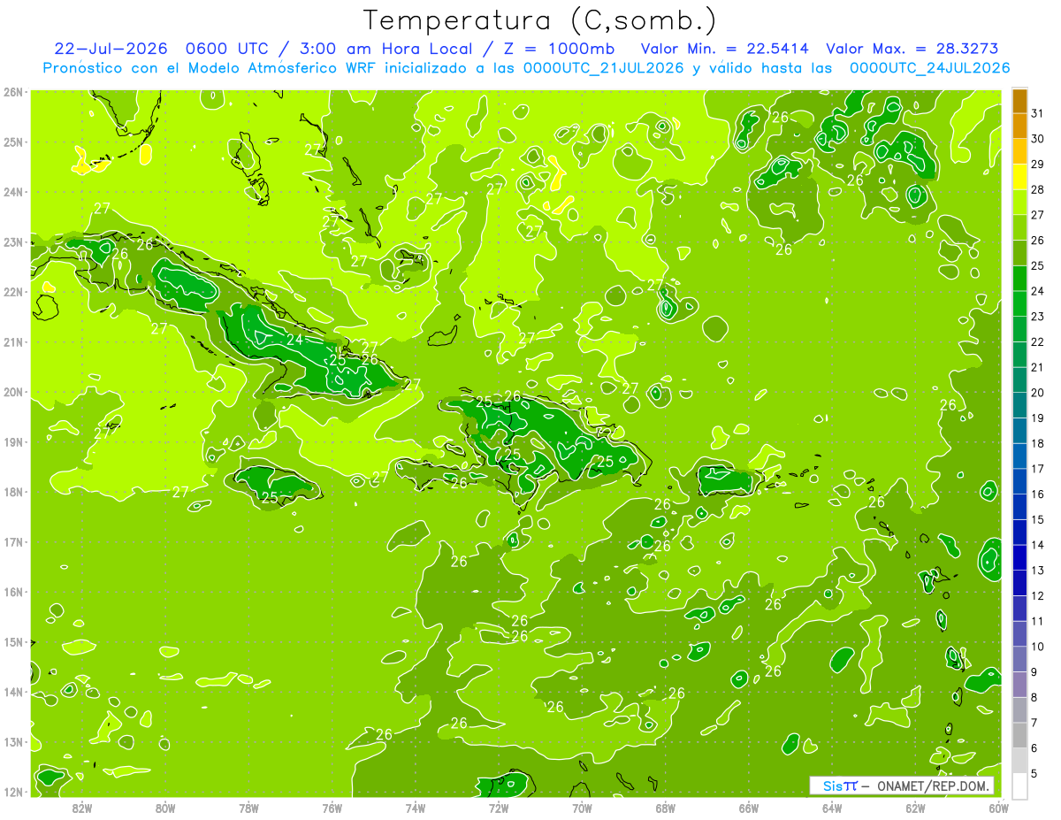Click the '16N' latitude label

(14, 592)
